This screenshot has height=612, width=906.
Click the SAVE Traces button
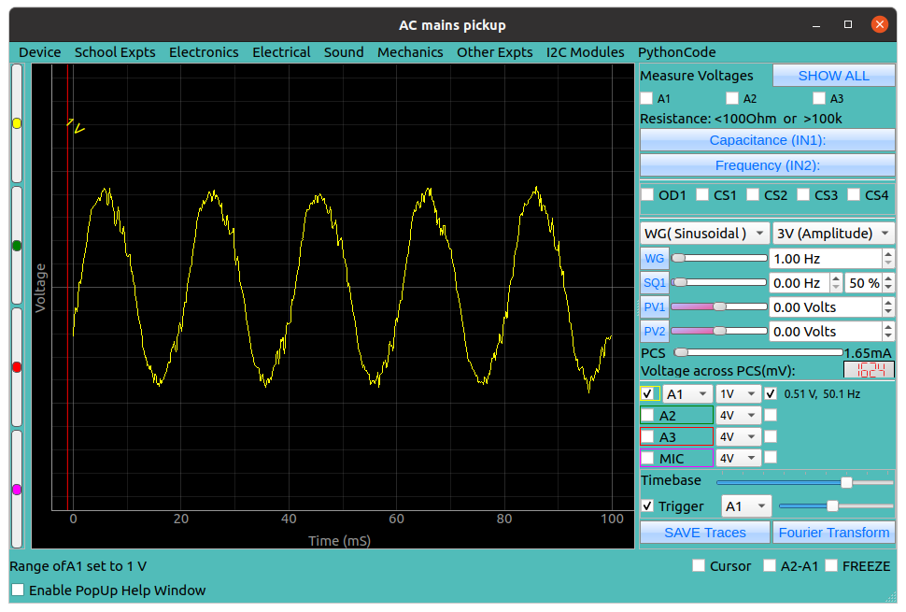tap(704, 533)
